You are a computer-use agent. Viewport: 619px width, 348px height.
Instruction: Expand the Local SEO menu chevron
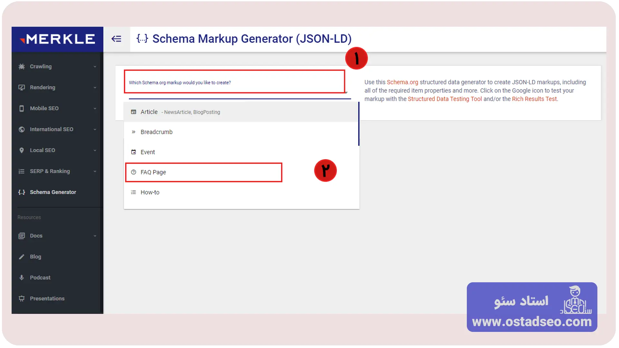tap(95, 150)
